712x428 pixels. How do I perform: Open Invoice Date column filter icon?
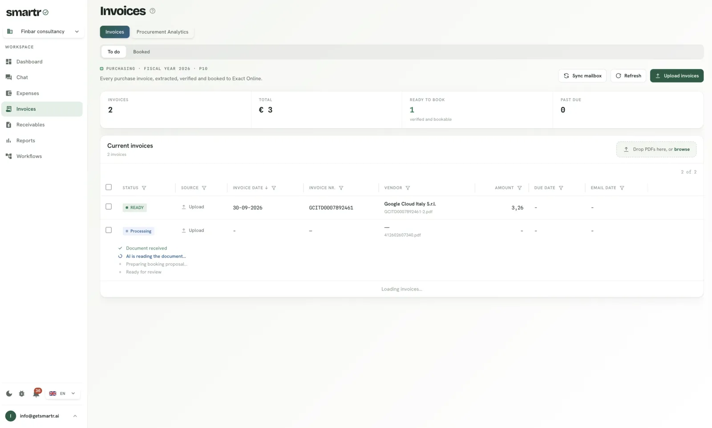274,188
